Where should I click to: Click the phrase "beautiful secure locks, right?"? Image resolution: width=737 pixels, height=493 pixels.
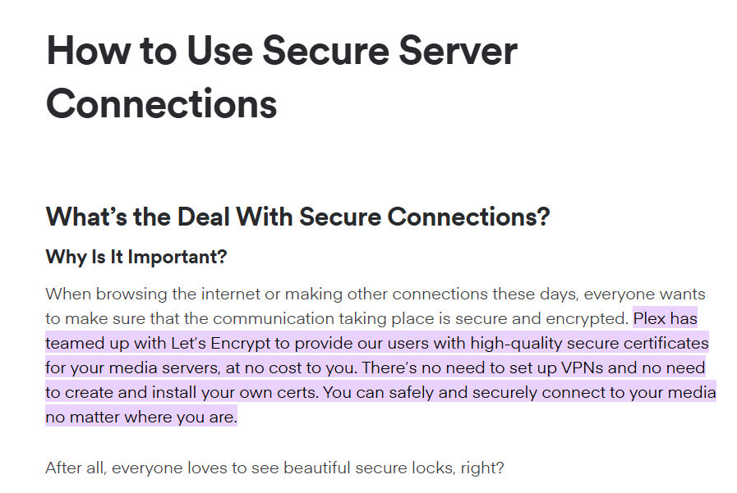(x=394, y=468)
